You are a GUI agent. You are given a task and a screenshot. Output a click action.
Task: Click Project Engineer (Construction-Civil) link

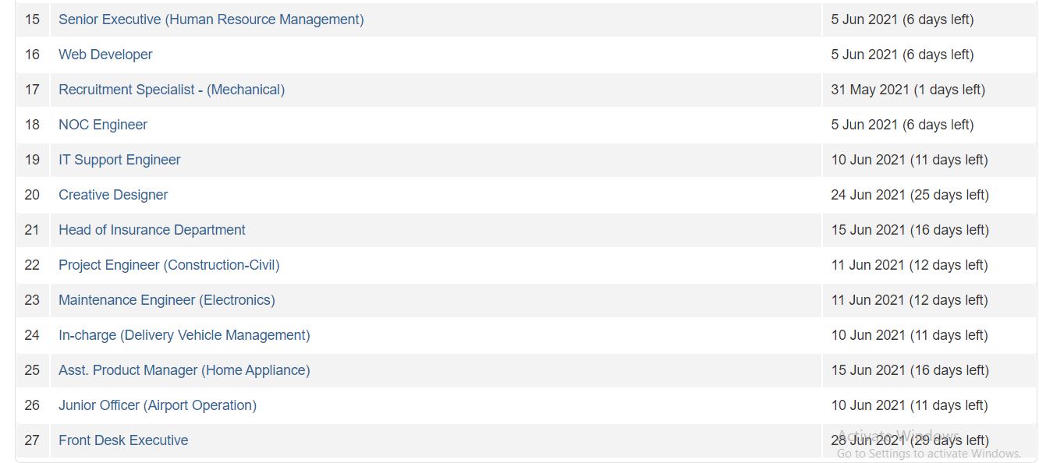point(169,265)
